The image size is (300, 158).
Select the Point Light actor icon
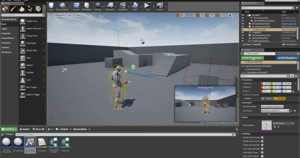23,43
